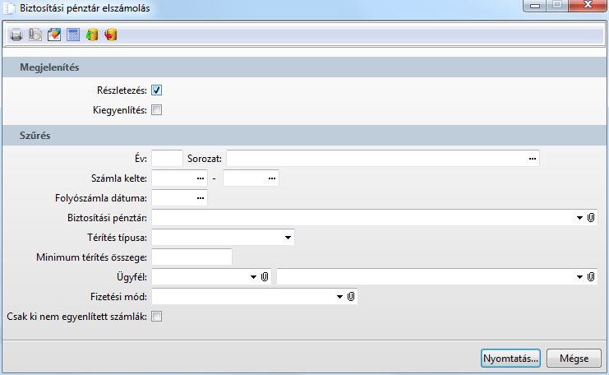Open date picker for Számla kelte start
The width and height of the screenshot is (609, 375).
tap(201, 178)
